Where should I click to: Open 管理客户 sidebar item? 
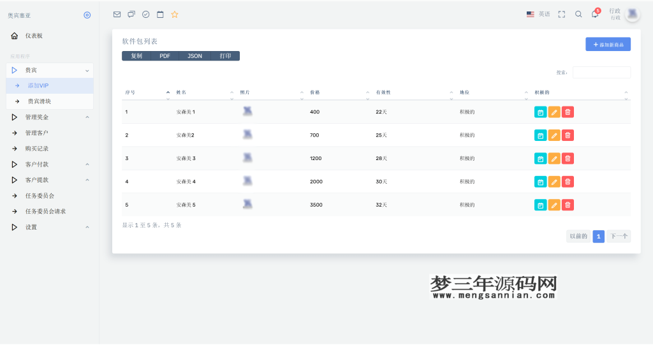click(50, 133)
